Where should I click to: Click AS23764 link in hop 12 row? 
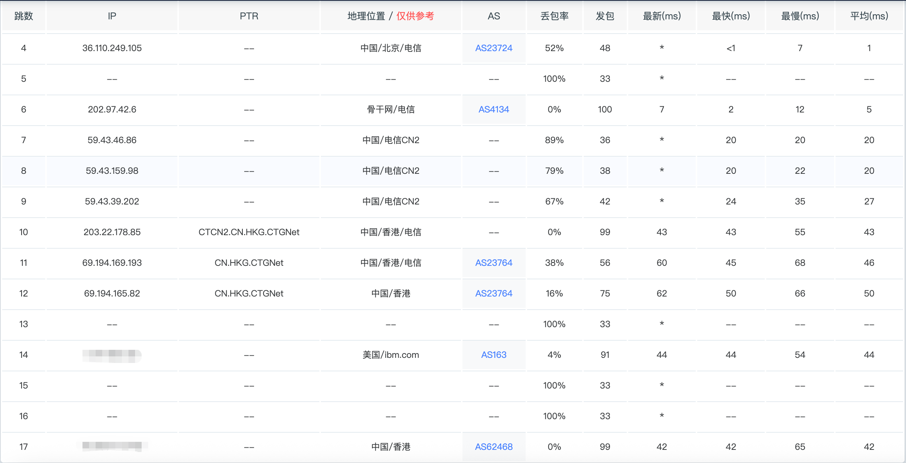pyautogui.click(x=494, y=294)
